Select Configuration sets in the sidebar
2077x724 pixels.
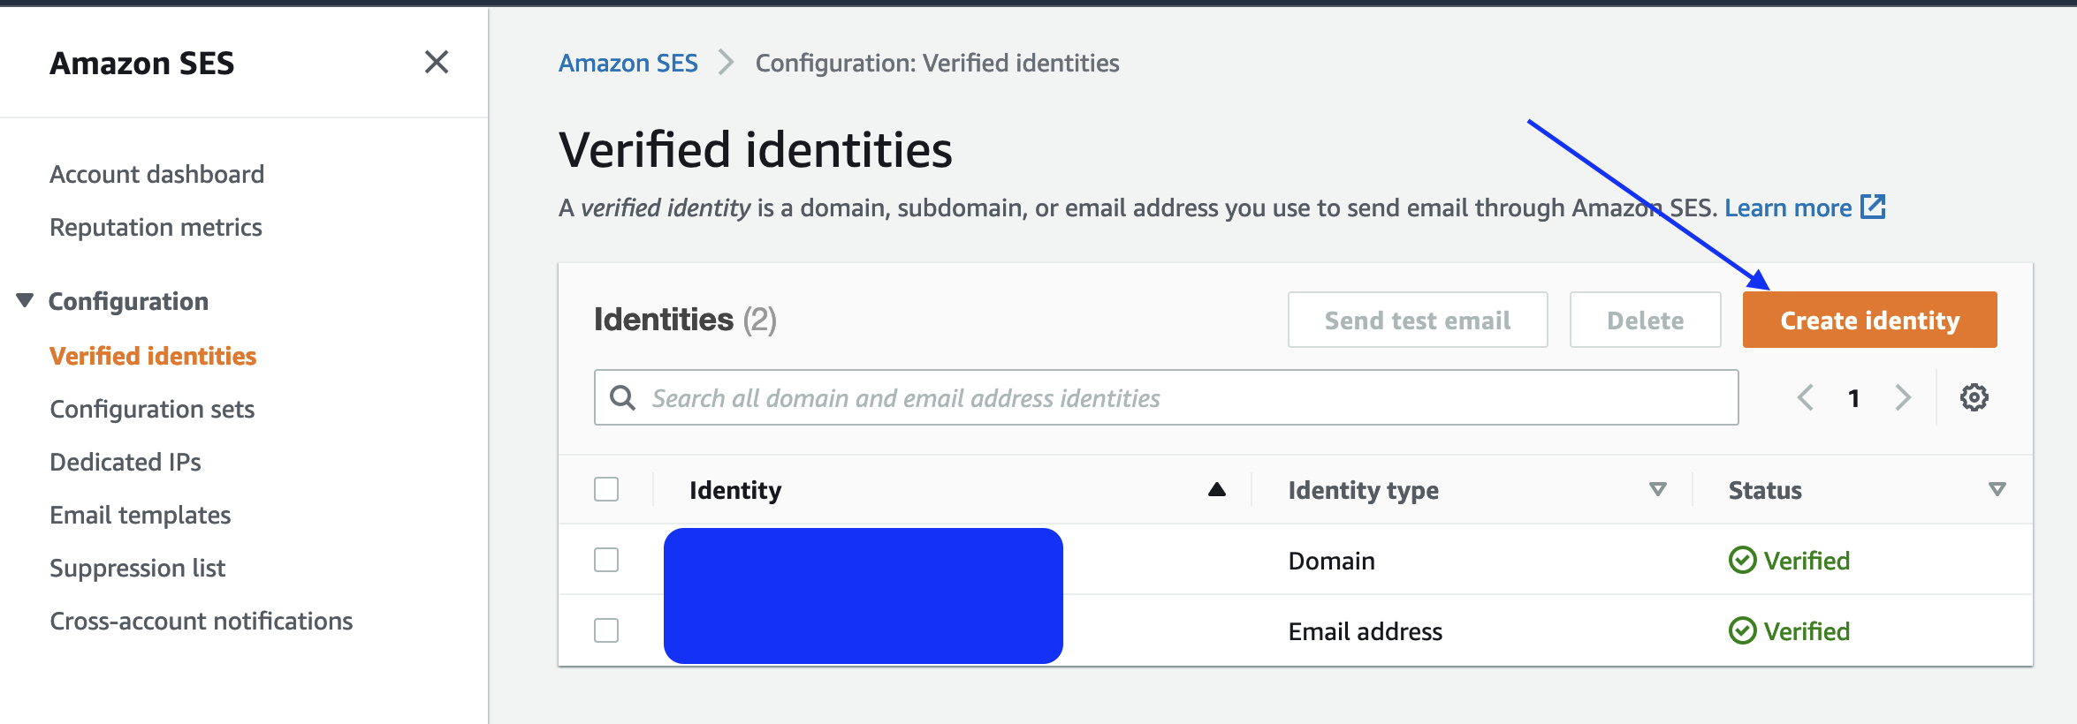tap(151, 408)
